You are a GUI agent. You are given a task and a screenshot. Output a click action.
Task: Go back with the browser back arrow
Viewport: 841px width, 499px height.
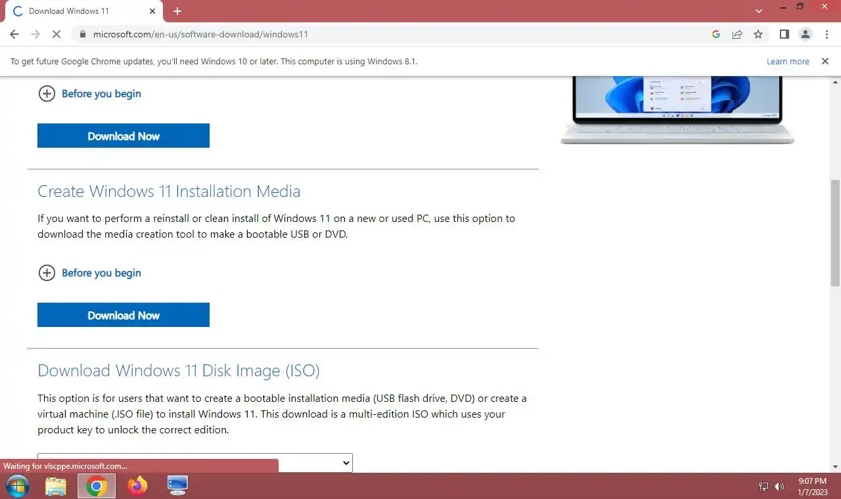click(14, 34)
